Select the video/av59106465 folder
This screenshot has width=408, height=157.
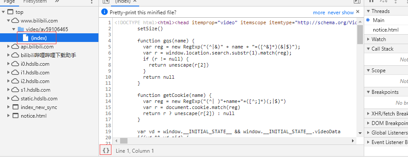[47, 29]
